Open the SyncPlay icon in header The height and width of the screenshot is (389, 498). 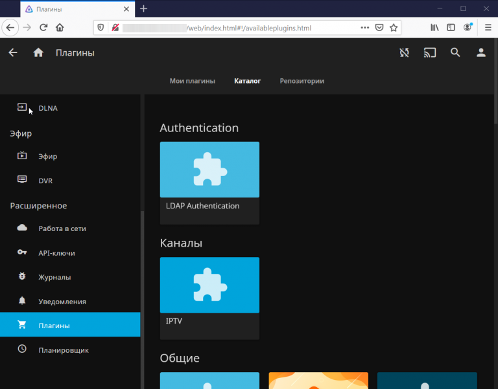405,53
